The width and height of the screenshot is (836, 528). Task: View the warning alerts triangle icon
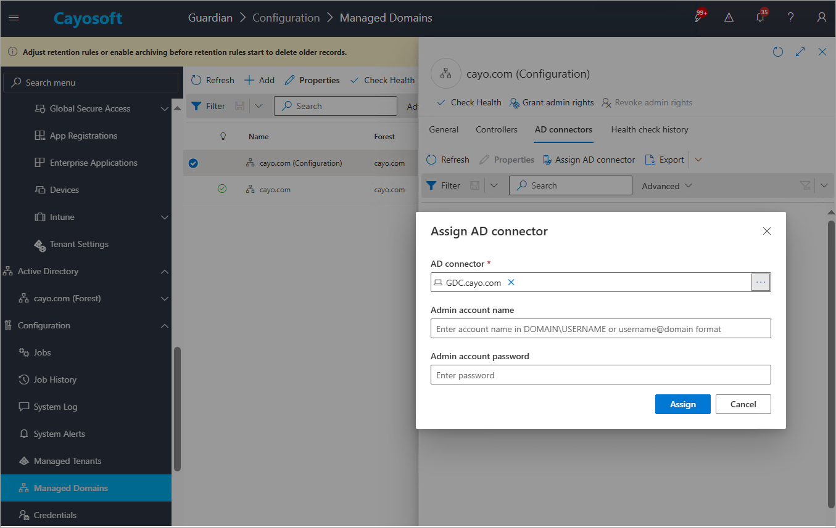click(x=729, y=18)
